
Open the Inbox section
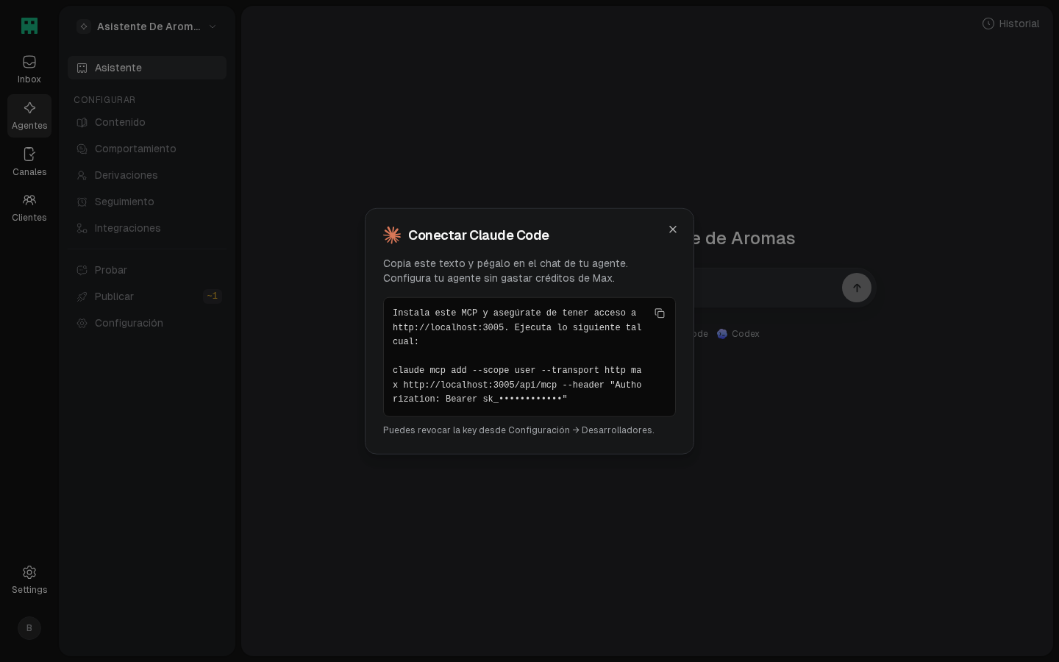(29, 69)
